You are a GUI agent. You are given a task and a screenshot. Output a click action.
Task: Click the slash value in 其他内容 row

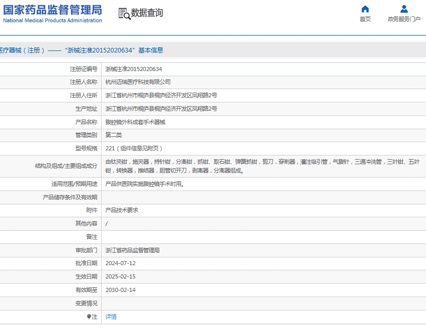[x=106, y=223]
